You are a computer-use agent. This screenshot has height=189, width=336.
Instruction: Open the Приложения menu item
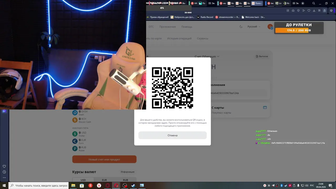pos(167,27)
